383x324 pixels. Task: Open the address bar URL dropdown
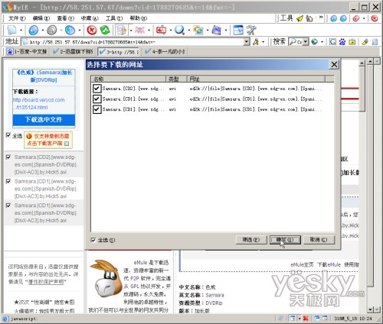click(x=247, y=42)
